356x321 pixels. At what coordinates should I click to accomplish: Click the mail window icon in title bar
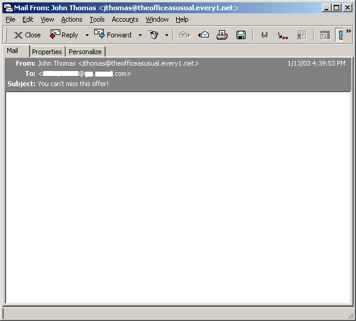point(8,8)
